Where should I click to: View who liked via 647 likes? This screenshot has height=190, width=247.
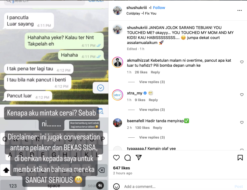pyautogui.click(x=122, y=168)
